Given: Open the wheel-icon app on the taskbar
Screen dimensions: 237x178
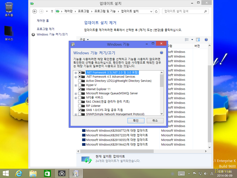Looking at the screenshot, I should pos(62,173).
